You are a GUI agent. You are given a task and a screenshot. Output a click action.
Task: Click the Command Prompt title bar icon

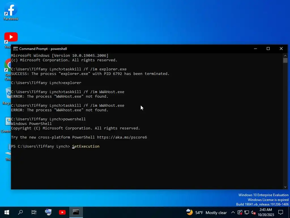click(16, 49)
